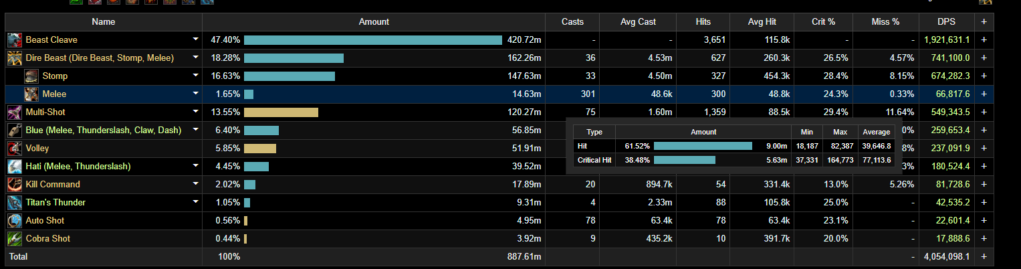Click the Beast Cleave amount bar
Viewport: 1021px width, 269px height.
(x=372, y=40)
